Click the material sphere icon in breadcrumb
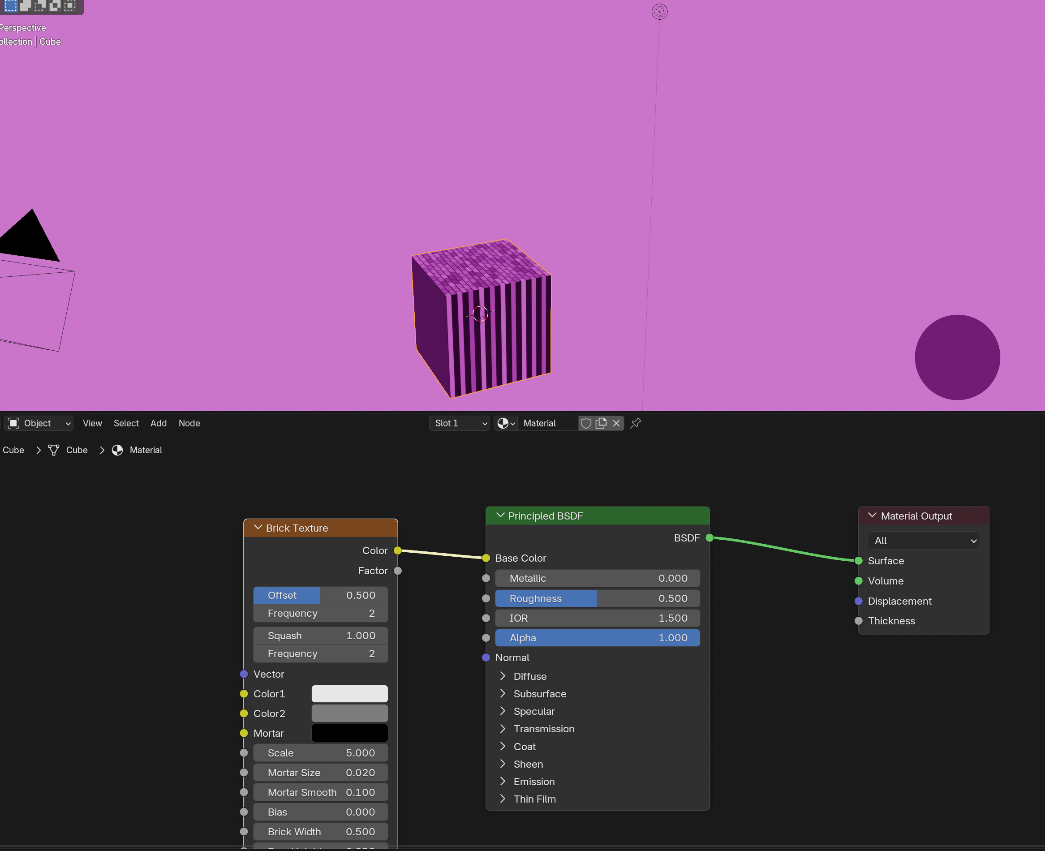Viewport: 1045px width, 851px height. point(117,450)
